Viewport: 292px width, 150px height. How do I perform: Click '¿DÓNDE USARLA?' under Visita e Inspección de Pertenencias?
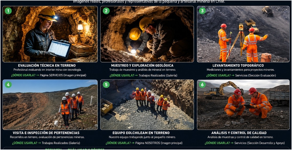(24, 143)
